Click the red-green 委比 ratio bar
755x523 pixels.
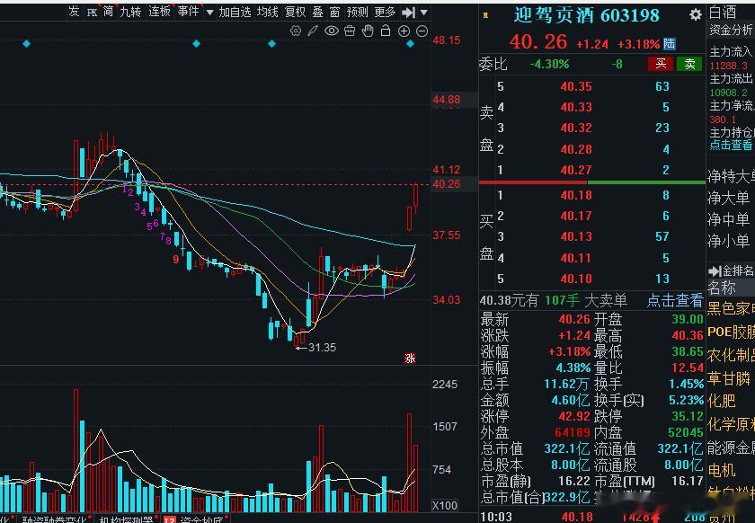coord(591,182)
